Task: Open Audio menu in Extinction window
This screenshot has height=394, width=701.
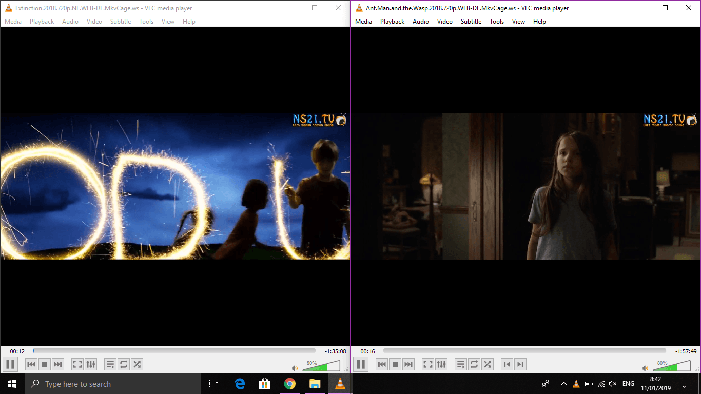Action: coord(70,22)
